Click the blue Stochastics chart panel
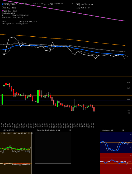 pos(116,142)
